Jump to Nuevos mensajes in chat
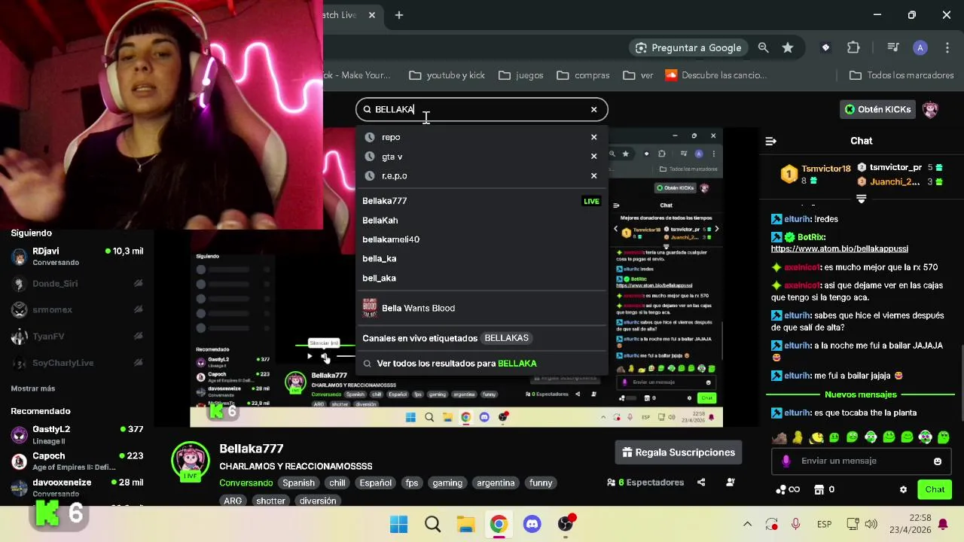Screen dimensions: 964x542 [861, 394]
